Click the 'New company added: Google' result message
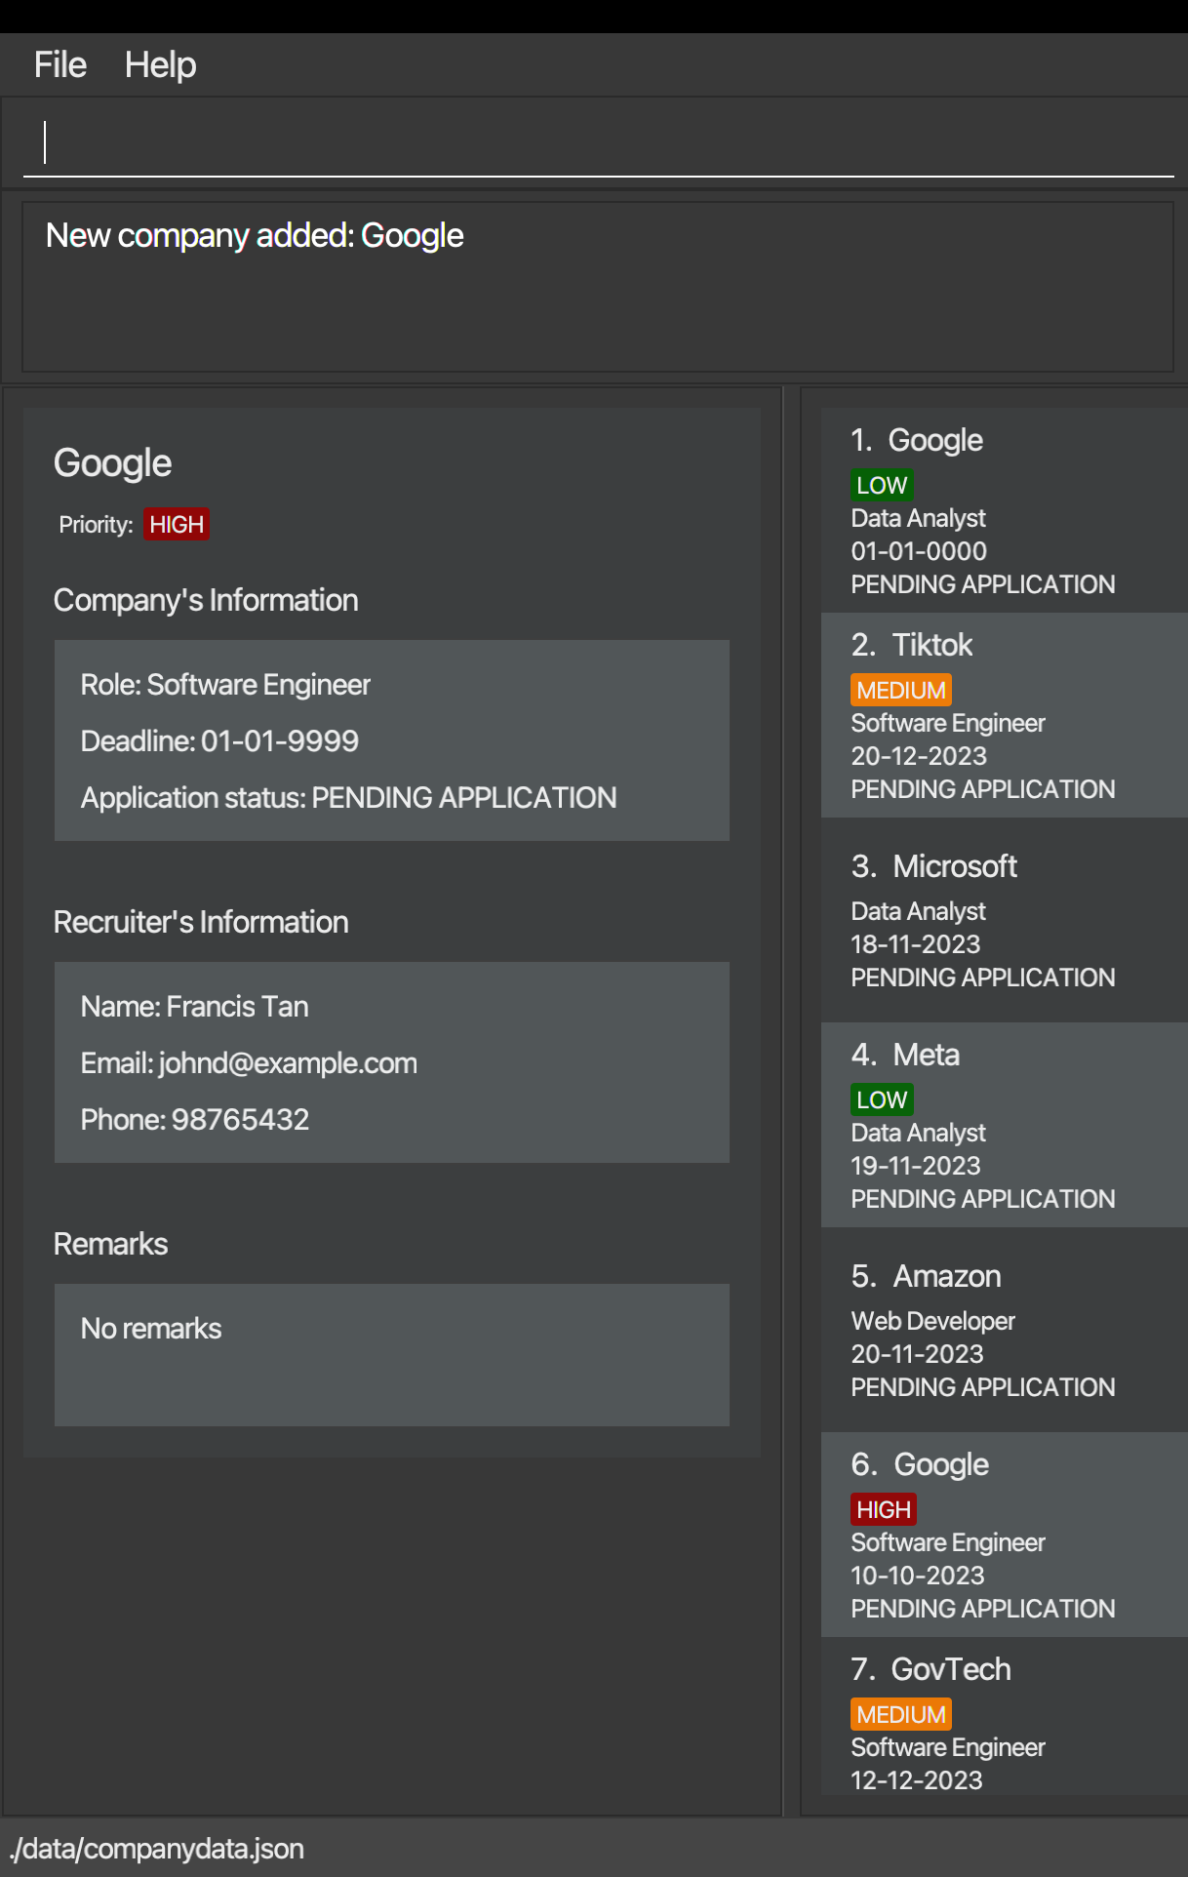Viewport: 1188px width, 1877px height. coord(255,236)
